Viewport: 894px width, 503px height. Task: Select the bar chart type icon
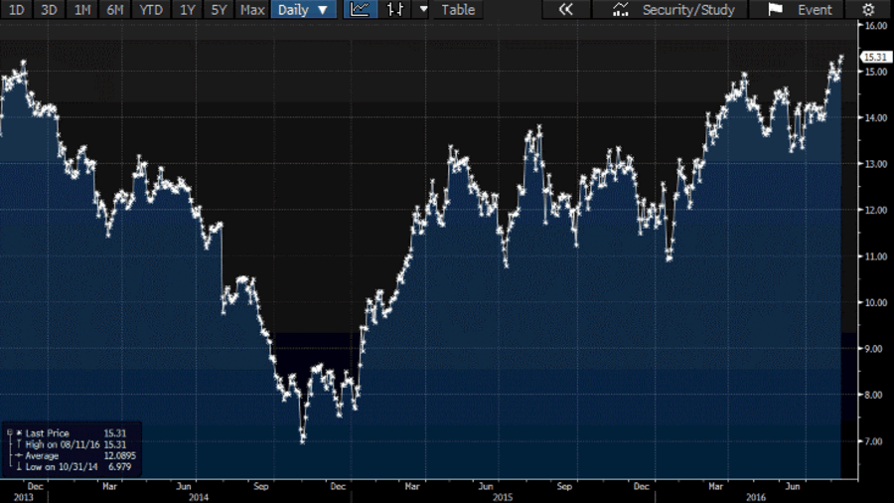pos(394,10)
